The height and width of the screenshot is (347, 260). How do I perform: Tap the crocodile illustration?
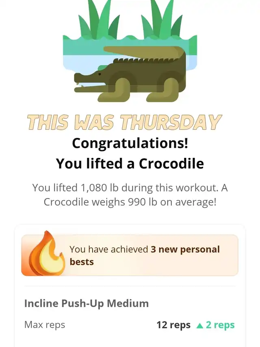click(x=130, y=74)
